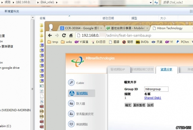Open the 國語 bookmark
This screenshot has width=193, height=130.
(x=114, y=42)
